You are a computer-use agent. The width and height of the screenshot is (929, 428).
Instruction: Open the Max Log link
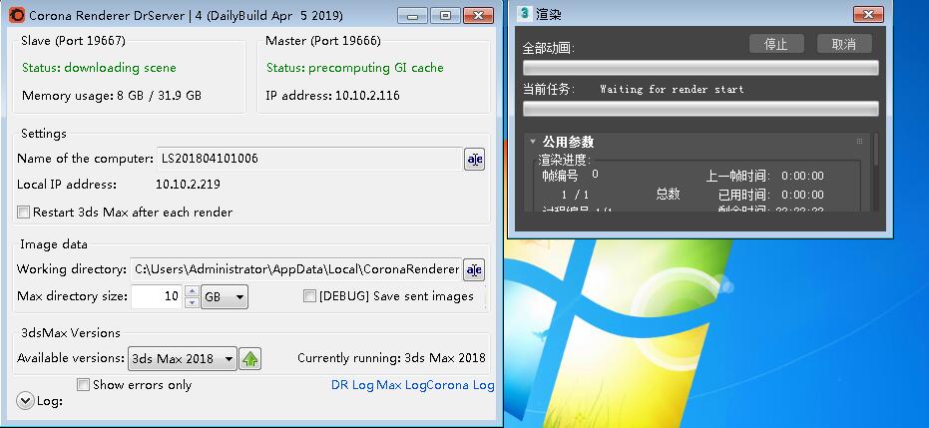click(x=401, y=385)
